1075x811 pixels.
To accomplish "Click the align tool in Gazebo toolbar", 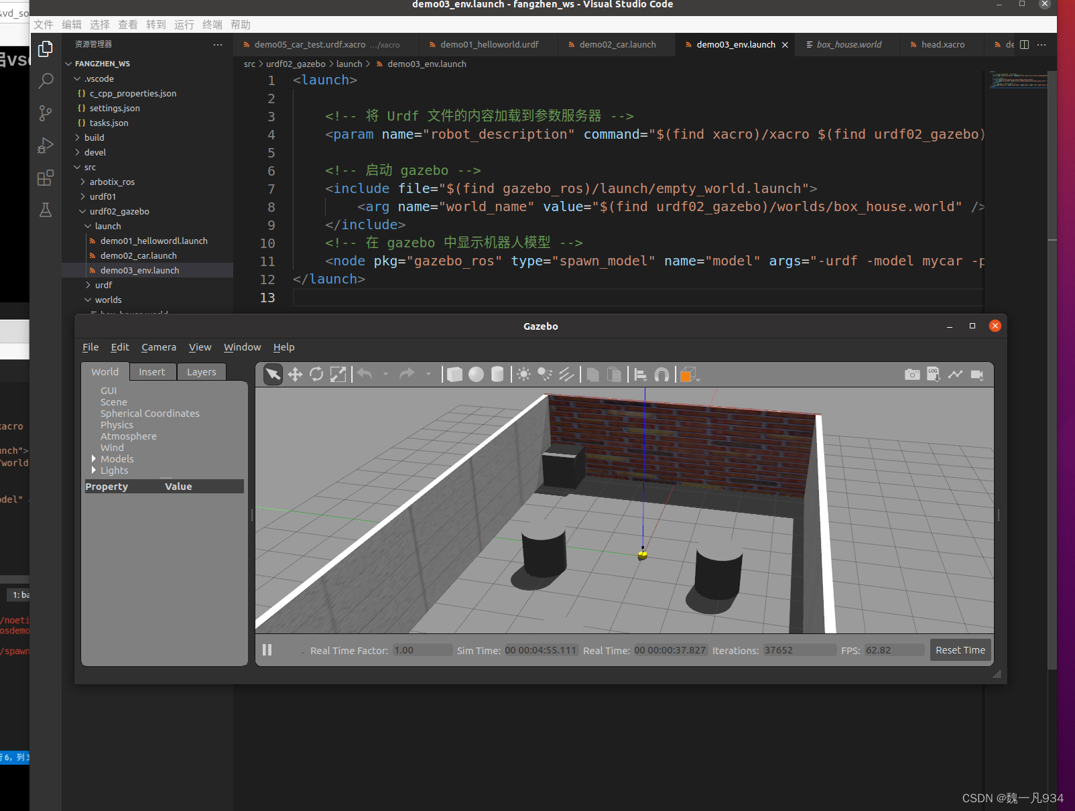I will pos(640,374).
